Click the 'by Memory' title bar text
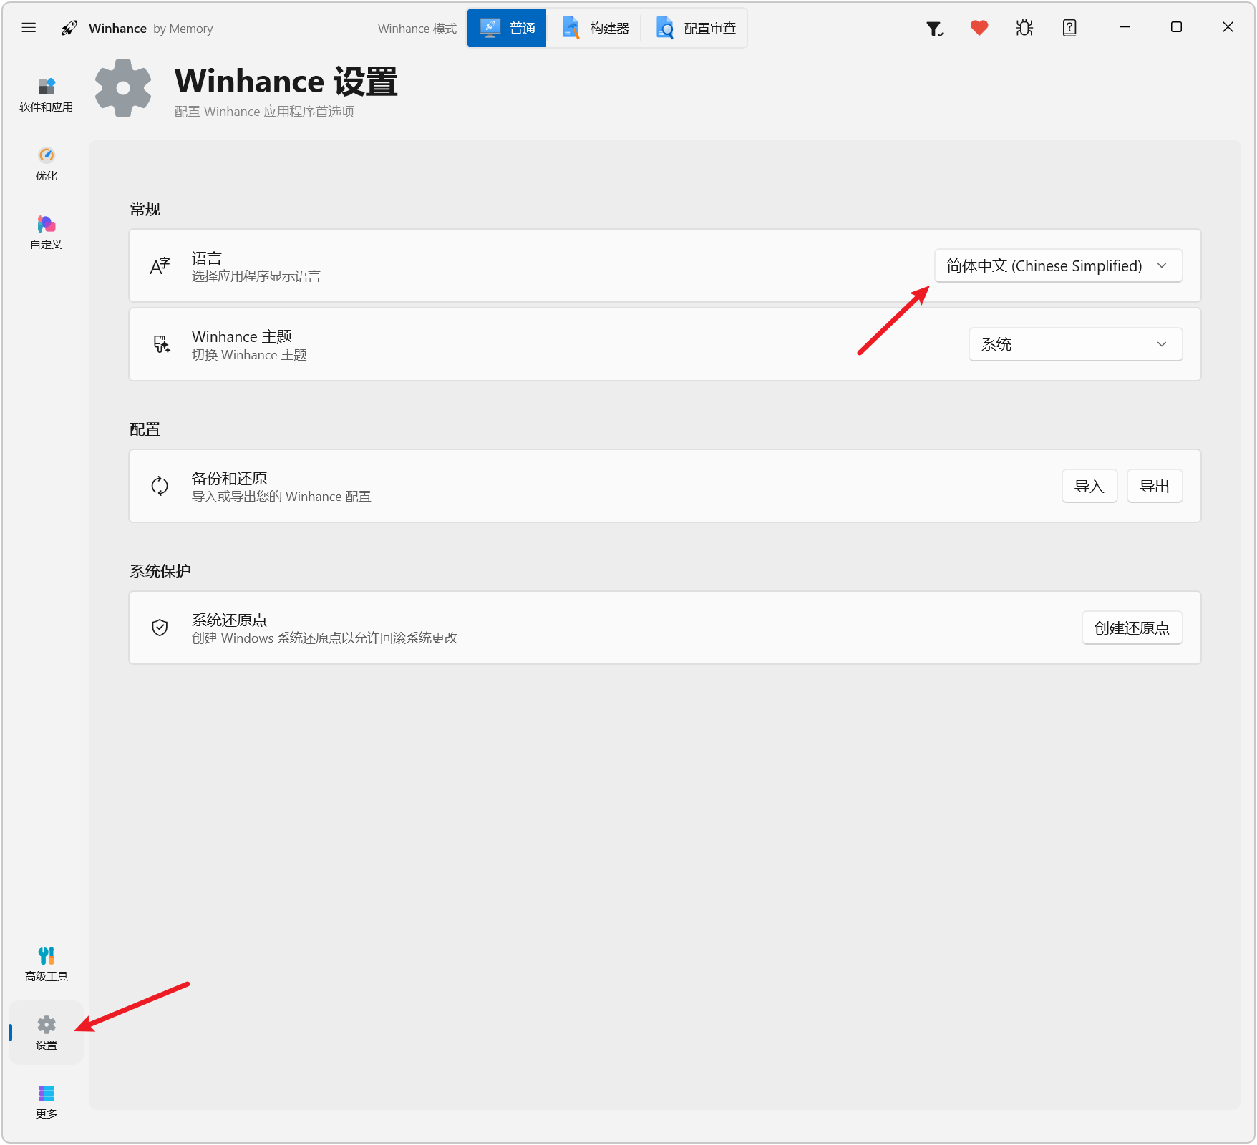The height and width of the screenshot is (1145, 1257). (183, 29)
